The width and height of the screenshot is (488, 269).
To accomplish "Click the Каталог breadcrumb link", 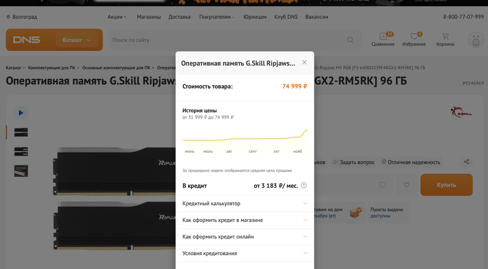I will (13, 68).
